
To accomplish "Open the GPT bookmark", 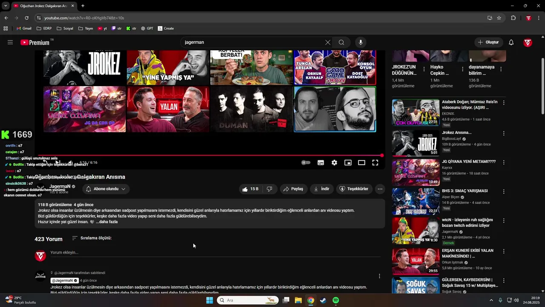I will (147, 29).
